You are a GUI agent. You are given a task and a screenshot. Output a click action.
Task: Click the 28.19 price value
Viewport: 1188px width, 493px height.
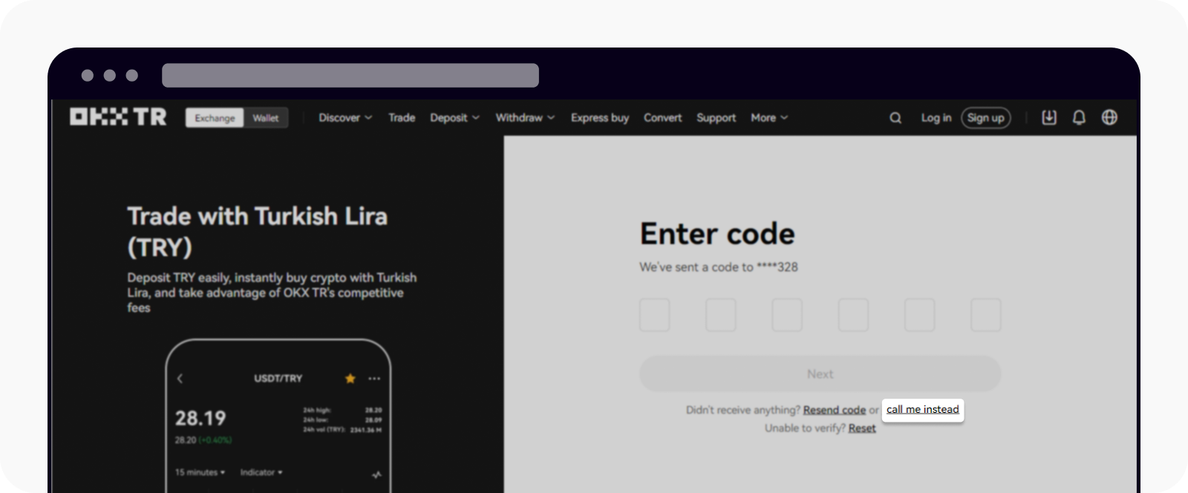200,418
